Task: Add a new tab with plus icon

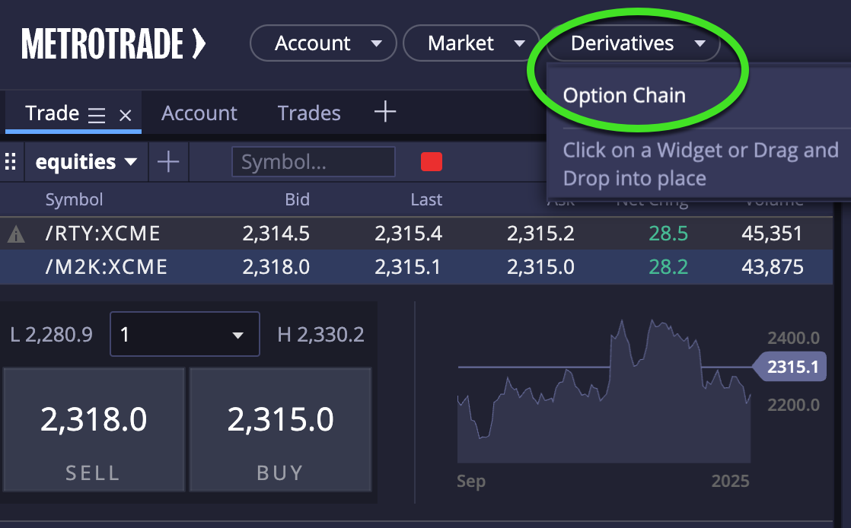Action: tap(385, 112)
